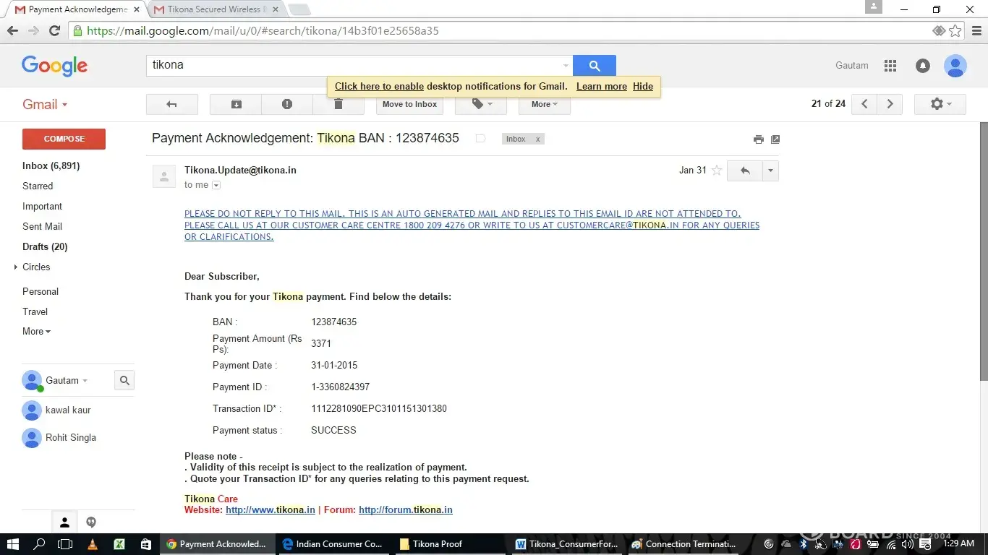This screenshot has height=555, width=988.
Task: Open VLC media player from taskbar
Action: [x=92, y=544]
